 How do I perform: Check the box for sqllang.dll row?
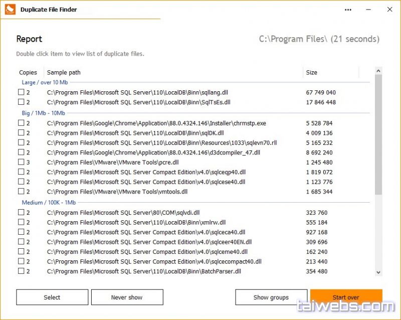pyautogui.click(x=21, y=92)
